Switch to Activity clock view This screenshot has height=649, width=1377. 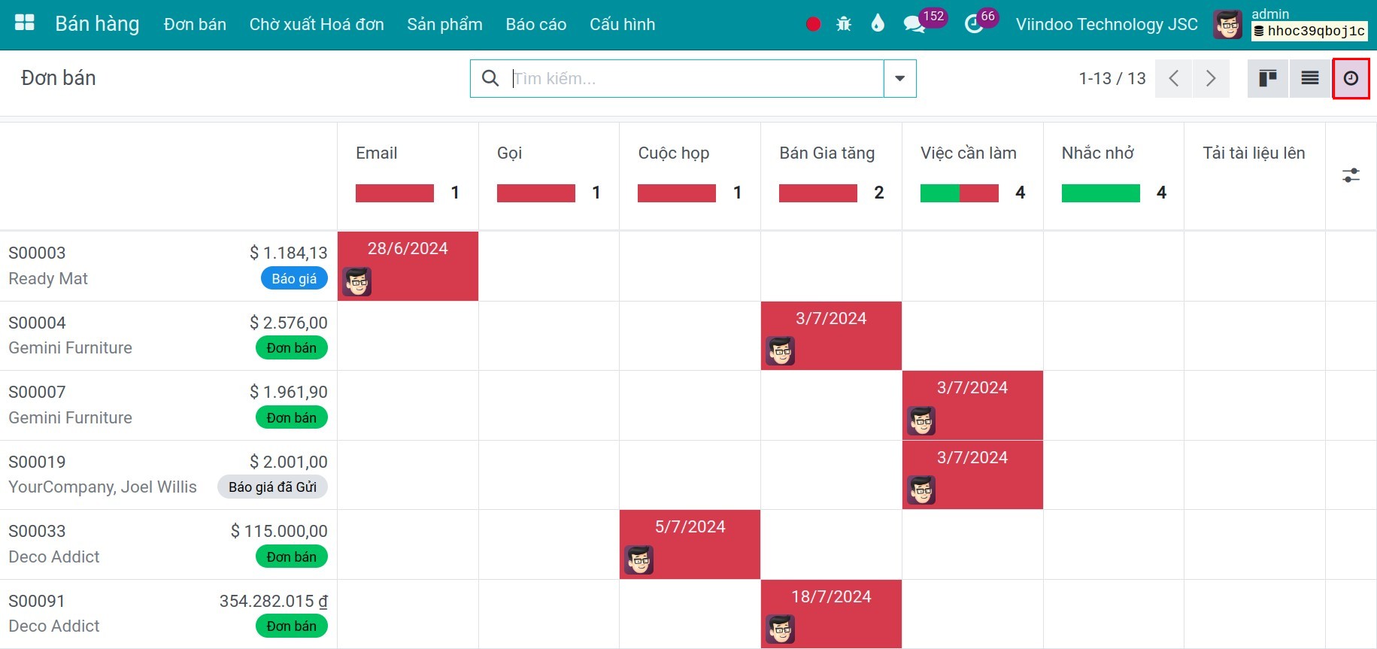tap(1351, 78)
